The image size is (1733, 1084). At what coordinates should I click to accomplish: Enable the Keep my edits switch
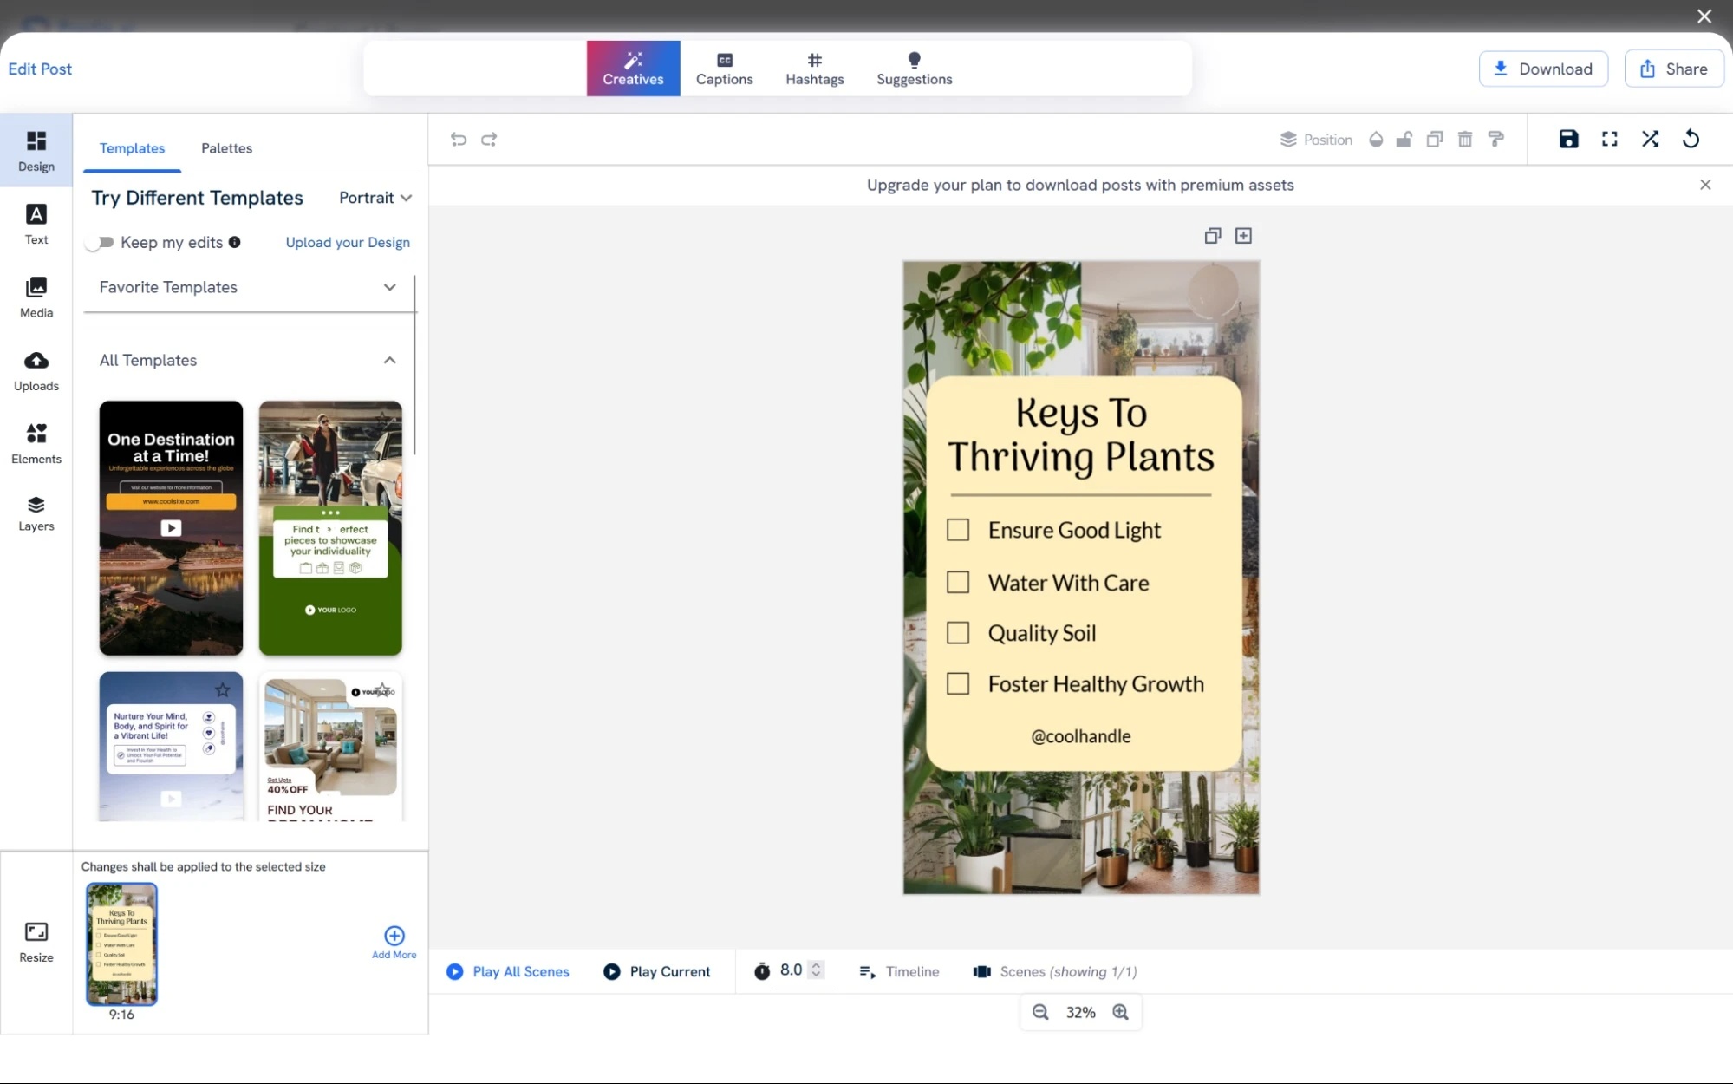click(x=101, y=242)
